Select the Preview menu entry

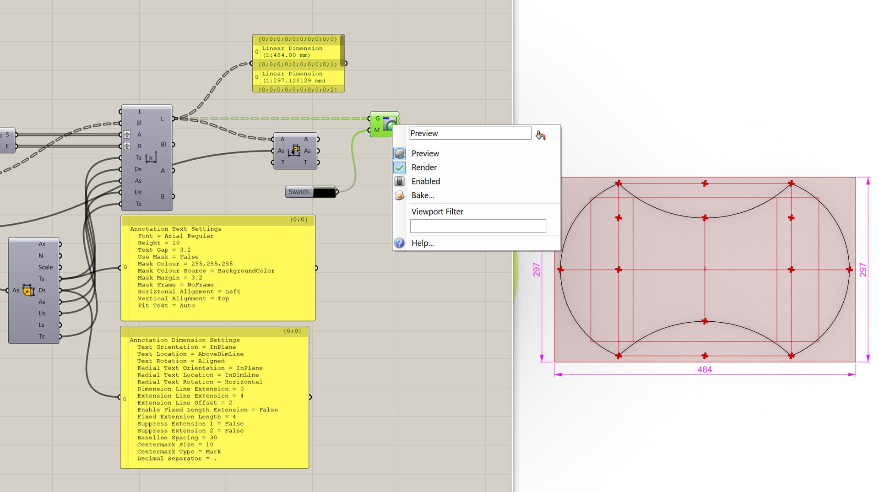(425, 153)
